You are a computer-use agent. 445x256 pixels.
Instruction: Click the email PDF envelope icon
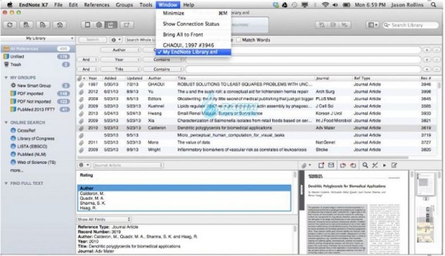click(x=331, y=165)
